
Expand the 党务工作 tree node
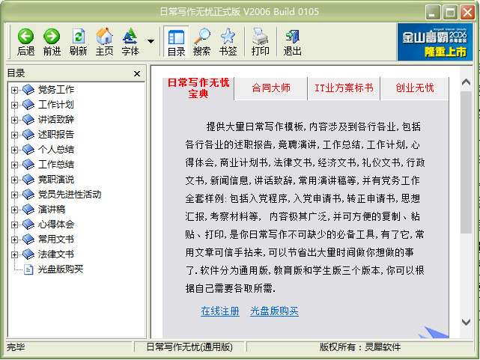[14, 90]
